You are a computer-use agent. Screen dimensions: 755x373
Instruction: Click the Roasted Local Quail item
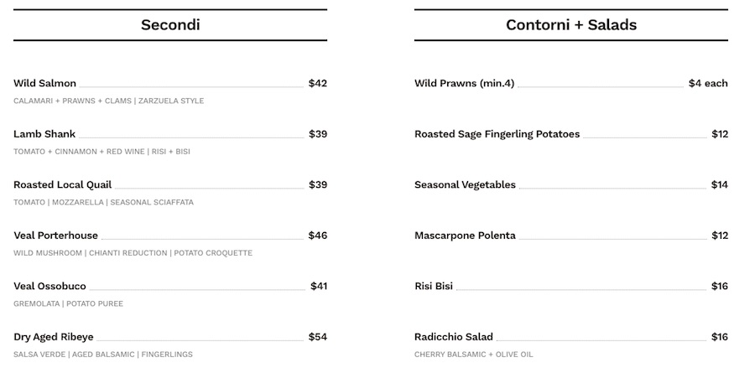63,184
